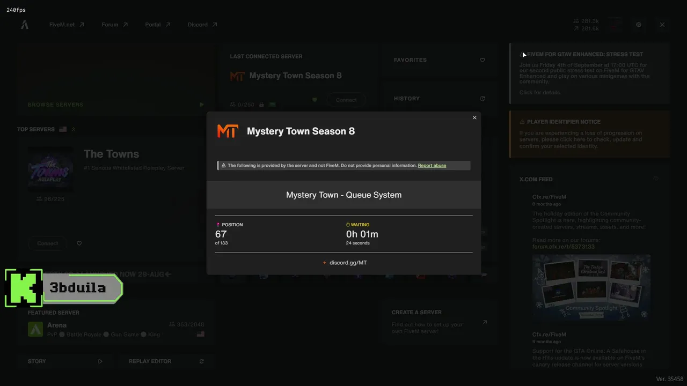The height and width of the screenshot is (386, 687).
Task: Click the heart icon beside Favorites
Action: (x=483, y=60)
